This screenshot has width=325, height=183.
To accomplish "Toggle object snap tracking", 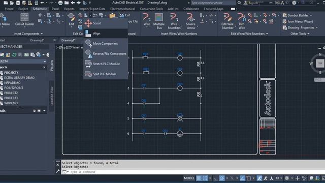I will (x=242, y=178).
